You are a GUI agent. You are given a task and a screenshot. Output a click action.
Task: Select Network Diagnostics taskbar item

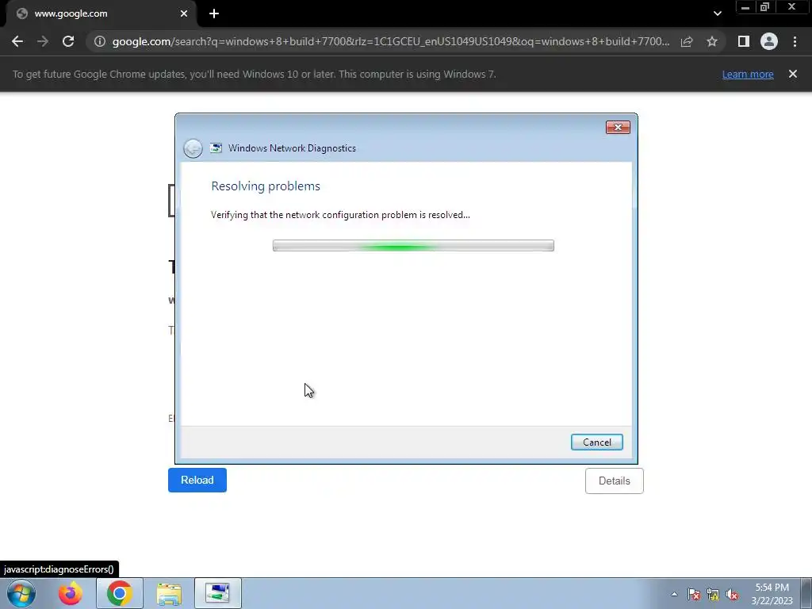(x=218, y=593)
